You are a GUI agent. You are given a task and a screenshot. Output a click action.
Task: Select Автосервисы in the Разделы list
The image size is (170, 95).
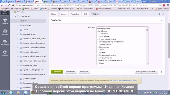104,36
